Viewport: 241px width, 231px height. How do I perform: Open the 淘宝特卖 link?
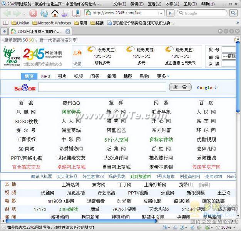click(x=71, y=112)
